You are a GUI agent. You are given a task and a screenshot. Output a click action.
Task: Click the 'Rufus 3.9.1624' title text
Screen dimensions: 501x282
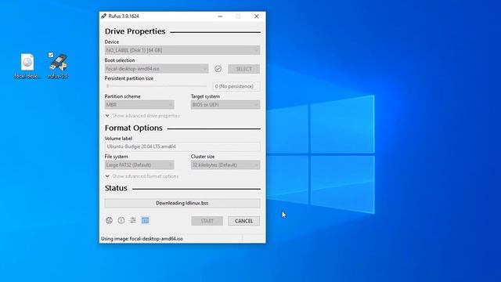tap(124, 16)
